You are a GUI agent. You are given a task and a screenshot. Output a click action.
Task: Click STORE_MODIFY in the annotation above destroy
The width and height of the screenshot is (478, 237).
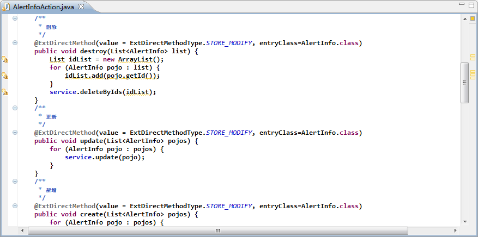click(229, 43)
